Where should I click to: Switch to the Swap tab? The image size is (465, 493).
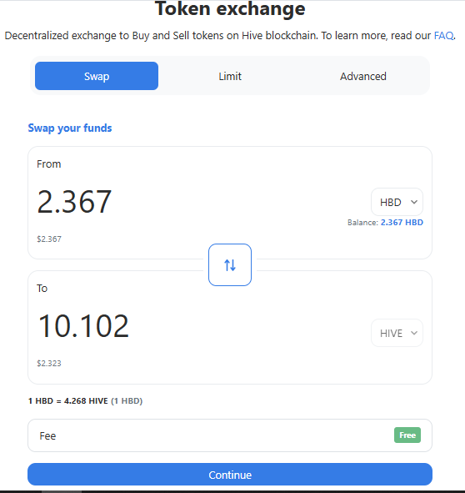pos(97,76)
